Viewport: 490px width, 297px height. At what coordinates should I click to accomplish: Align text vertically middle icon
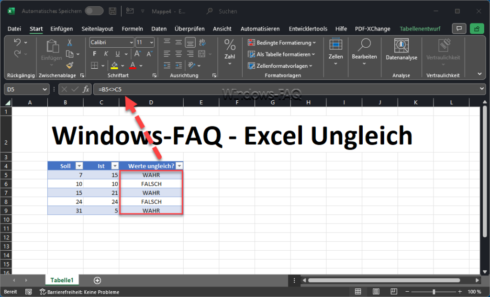[178, 42]
